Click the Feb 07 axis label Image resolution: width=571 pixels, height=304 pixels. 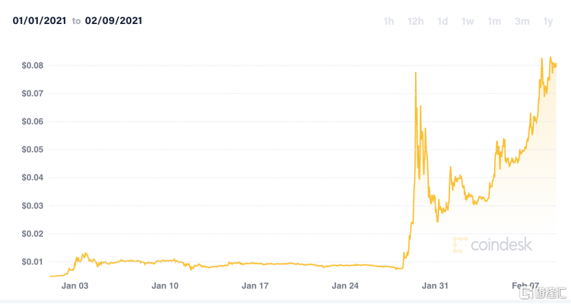(x=525, y=285)
